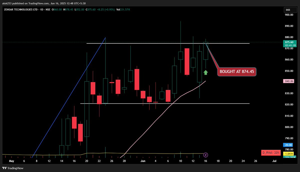Click the lightning bolt icon on time axis
The width and height of the screenshot is (300, 172).
[205, 155]
